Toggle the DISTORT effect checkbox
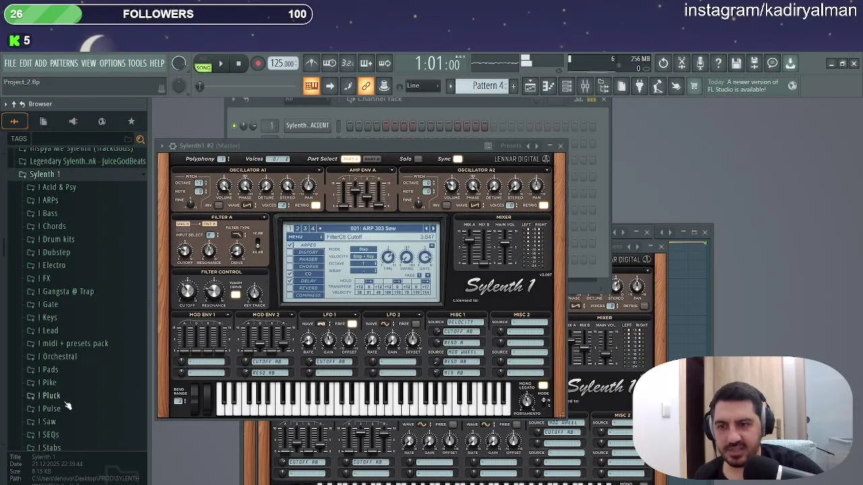Screen dimensions: 863x485 [x=291, y=253]
